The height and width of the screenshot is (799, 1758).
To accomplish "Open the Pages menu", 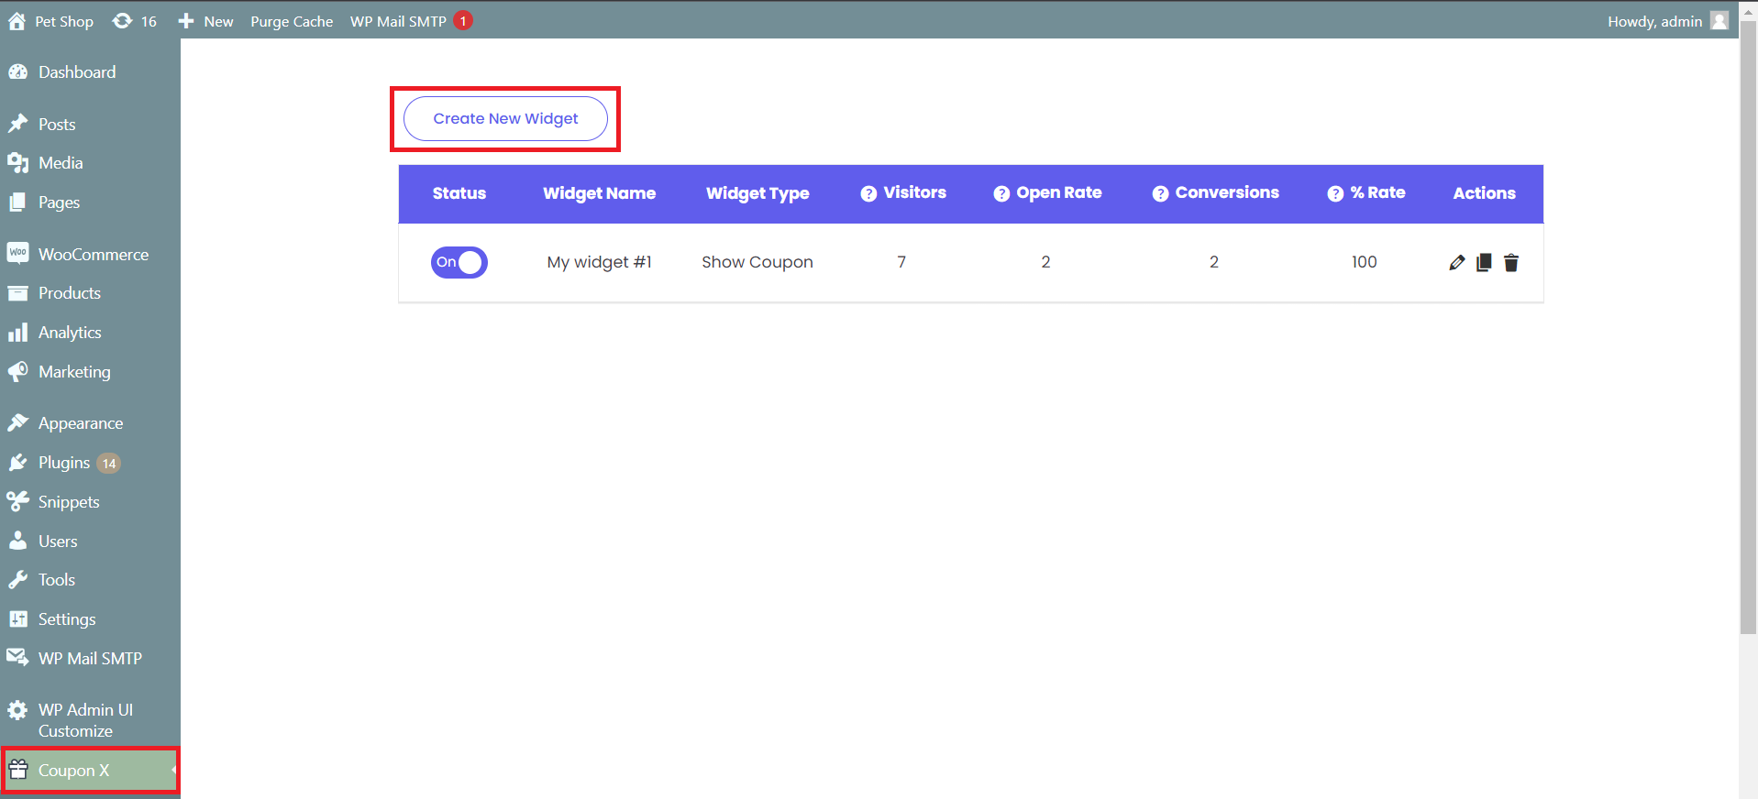I will click(90, 202).
